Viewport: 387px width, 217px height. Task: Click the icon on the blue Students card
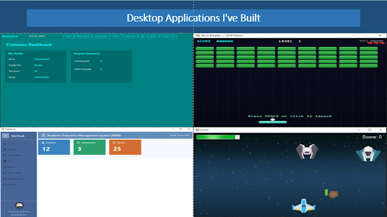click(43, 143)
